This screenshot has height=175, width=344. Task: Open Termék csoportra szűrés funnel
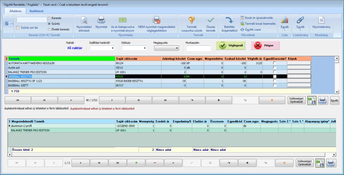[x=191, y=24]
